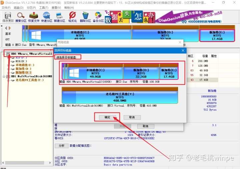Close the 克隆磁盘 dialog
240x169 pixels.
pyautogui.click(x=180, y=42)
